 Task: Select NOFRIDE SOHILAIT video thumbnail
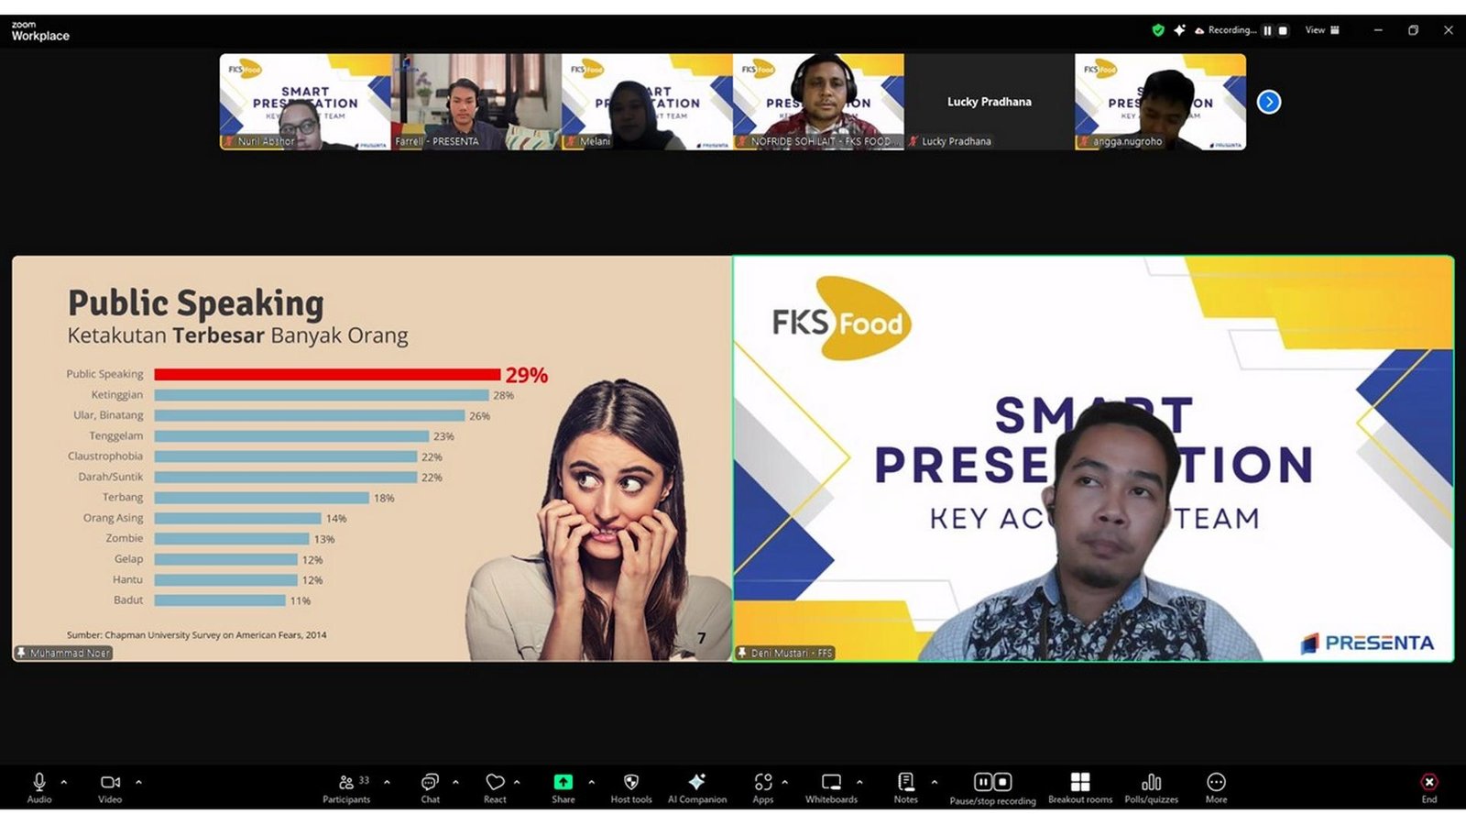click(x=818, y=102)
